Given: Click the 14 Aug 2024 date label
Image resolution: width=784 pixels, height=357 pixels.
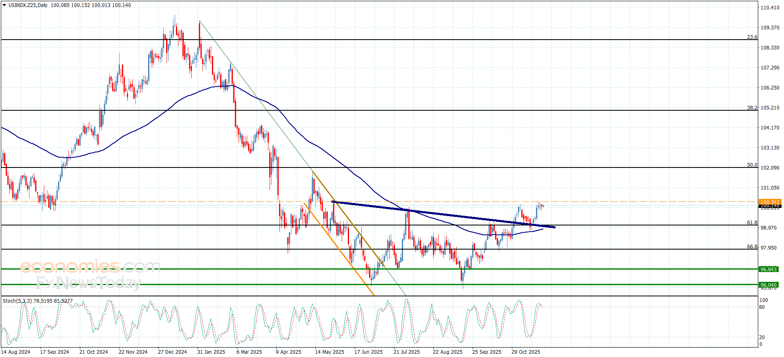Looking at the screenshot, I should pyautogui.click(x=16, y=352).
